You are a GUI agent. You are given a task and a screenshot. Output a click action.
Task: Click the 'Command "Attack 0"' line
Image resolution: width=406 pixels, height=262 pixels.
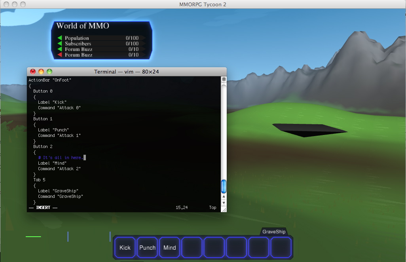point(59,108)
